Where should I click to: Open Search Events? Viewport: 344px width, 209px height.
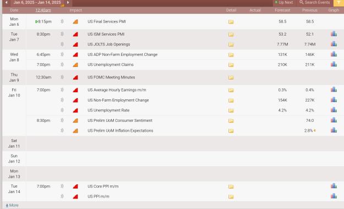(315, 2)
